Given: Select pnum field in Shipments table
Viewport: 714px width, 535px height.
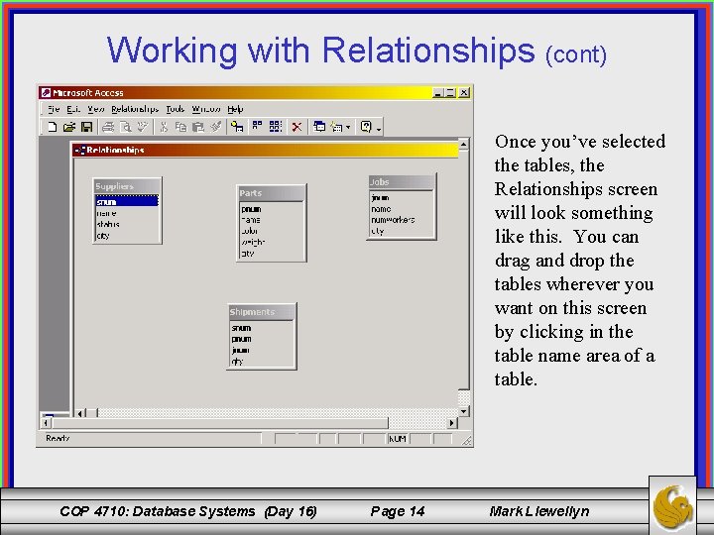Looking at the screenshot, I should pos(262,339).
